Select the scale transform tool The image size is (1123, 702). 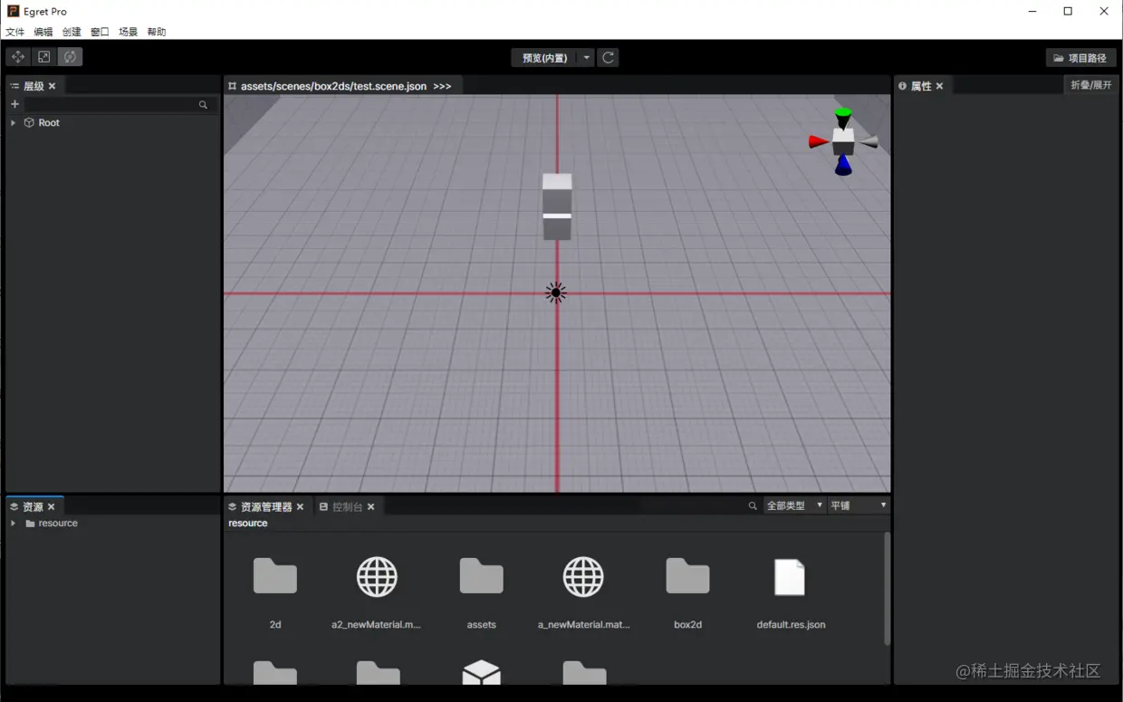pyautogui.click(x=43, y=57)
